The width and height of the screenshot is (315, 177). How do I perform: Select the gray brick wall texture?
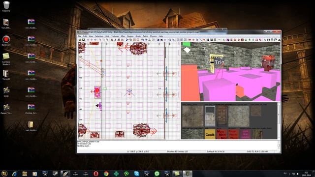coord(192,134)
